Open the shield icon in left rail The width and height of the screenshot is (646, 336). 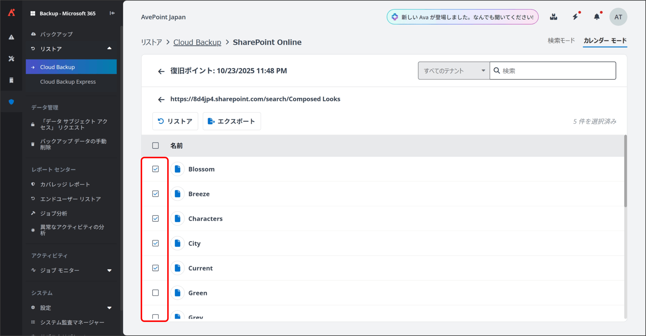[11, 102]
